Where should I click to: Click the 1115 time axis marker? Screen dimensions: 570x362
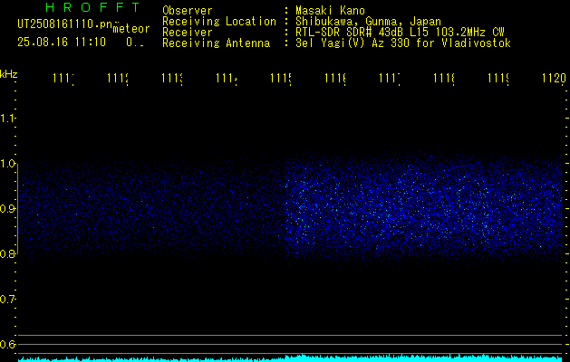pos(281,78)
